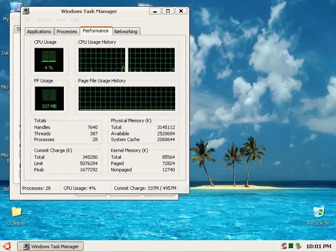Click Commit Charge Total value 345280
Screen dimensions: 336x252
pyautogui.click(x=90, y=157)
